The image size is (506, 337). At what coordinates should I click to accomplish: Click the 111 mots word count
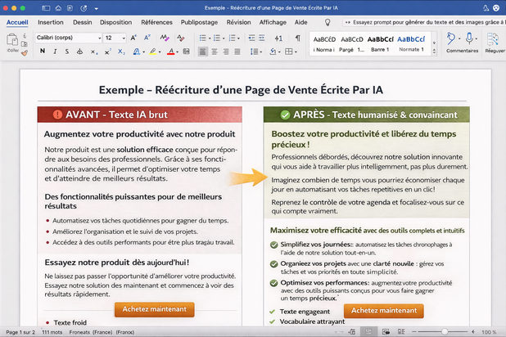coord(53,332)
